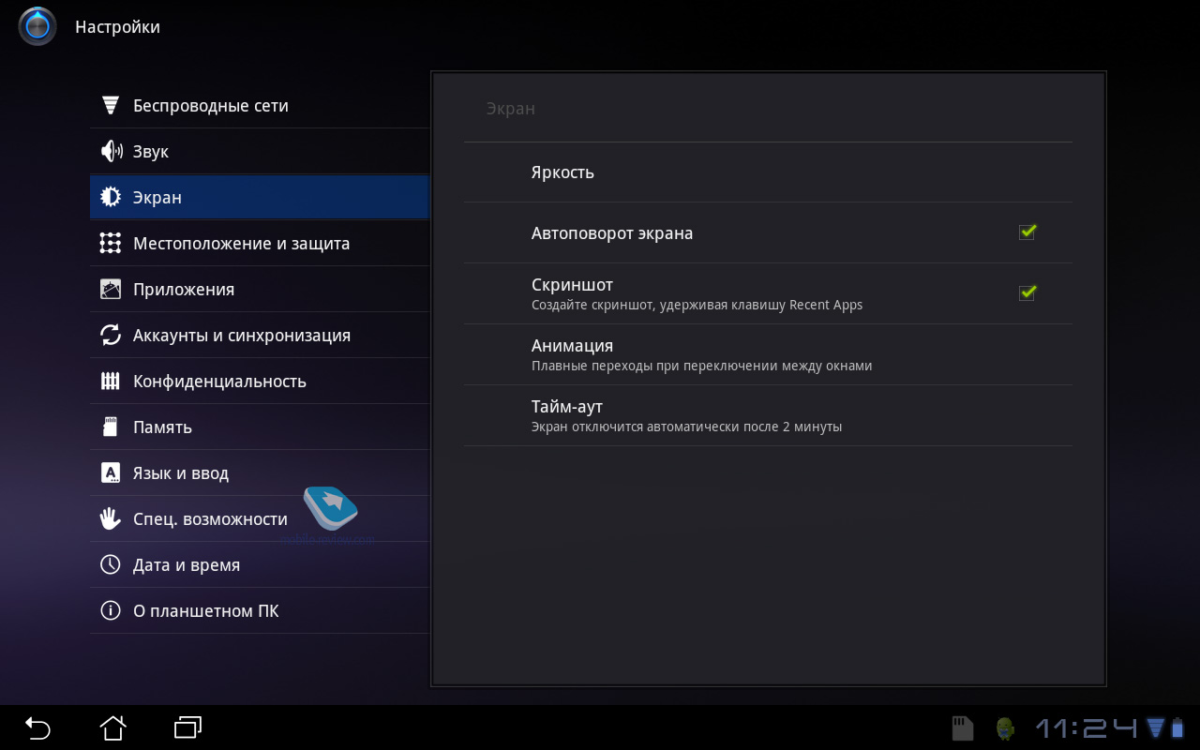Tap the Accessibility hand icon

click(111, 518)
